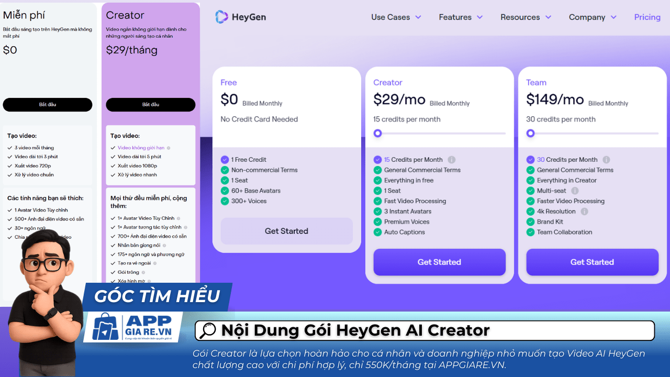
Task: Click the 175+ ngôn ngữ và phương ngữ line
Action: pyautogui.click(x=151, y=254)
